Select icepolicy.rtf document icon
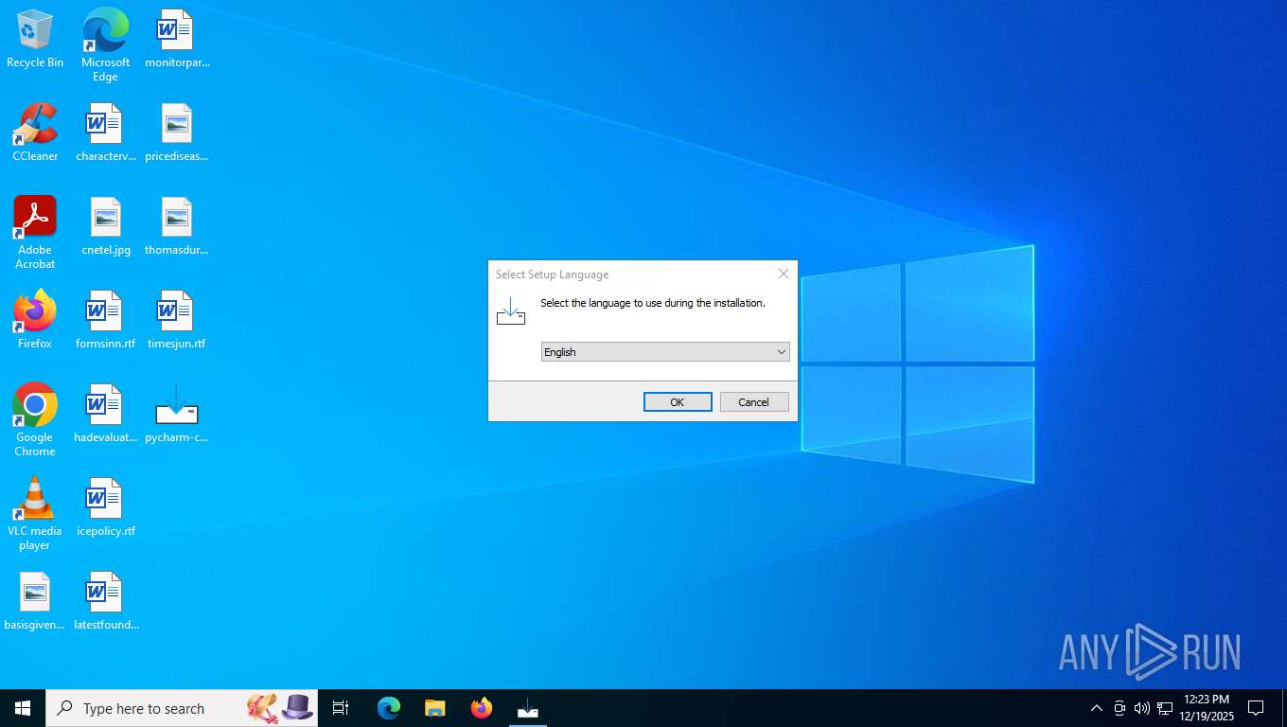 (105, 508)
